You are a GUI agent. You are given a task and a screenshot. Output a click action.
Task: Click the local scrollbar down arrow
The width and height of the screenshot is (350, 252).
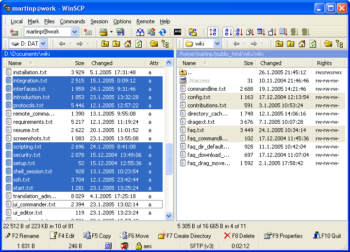(169, 216)
